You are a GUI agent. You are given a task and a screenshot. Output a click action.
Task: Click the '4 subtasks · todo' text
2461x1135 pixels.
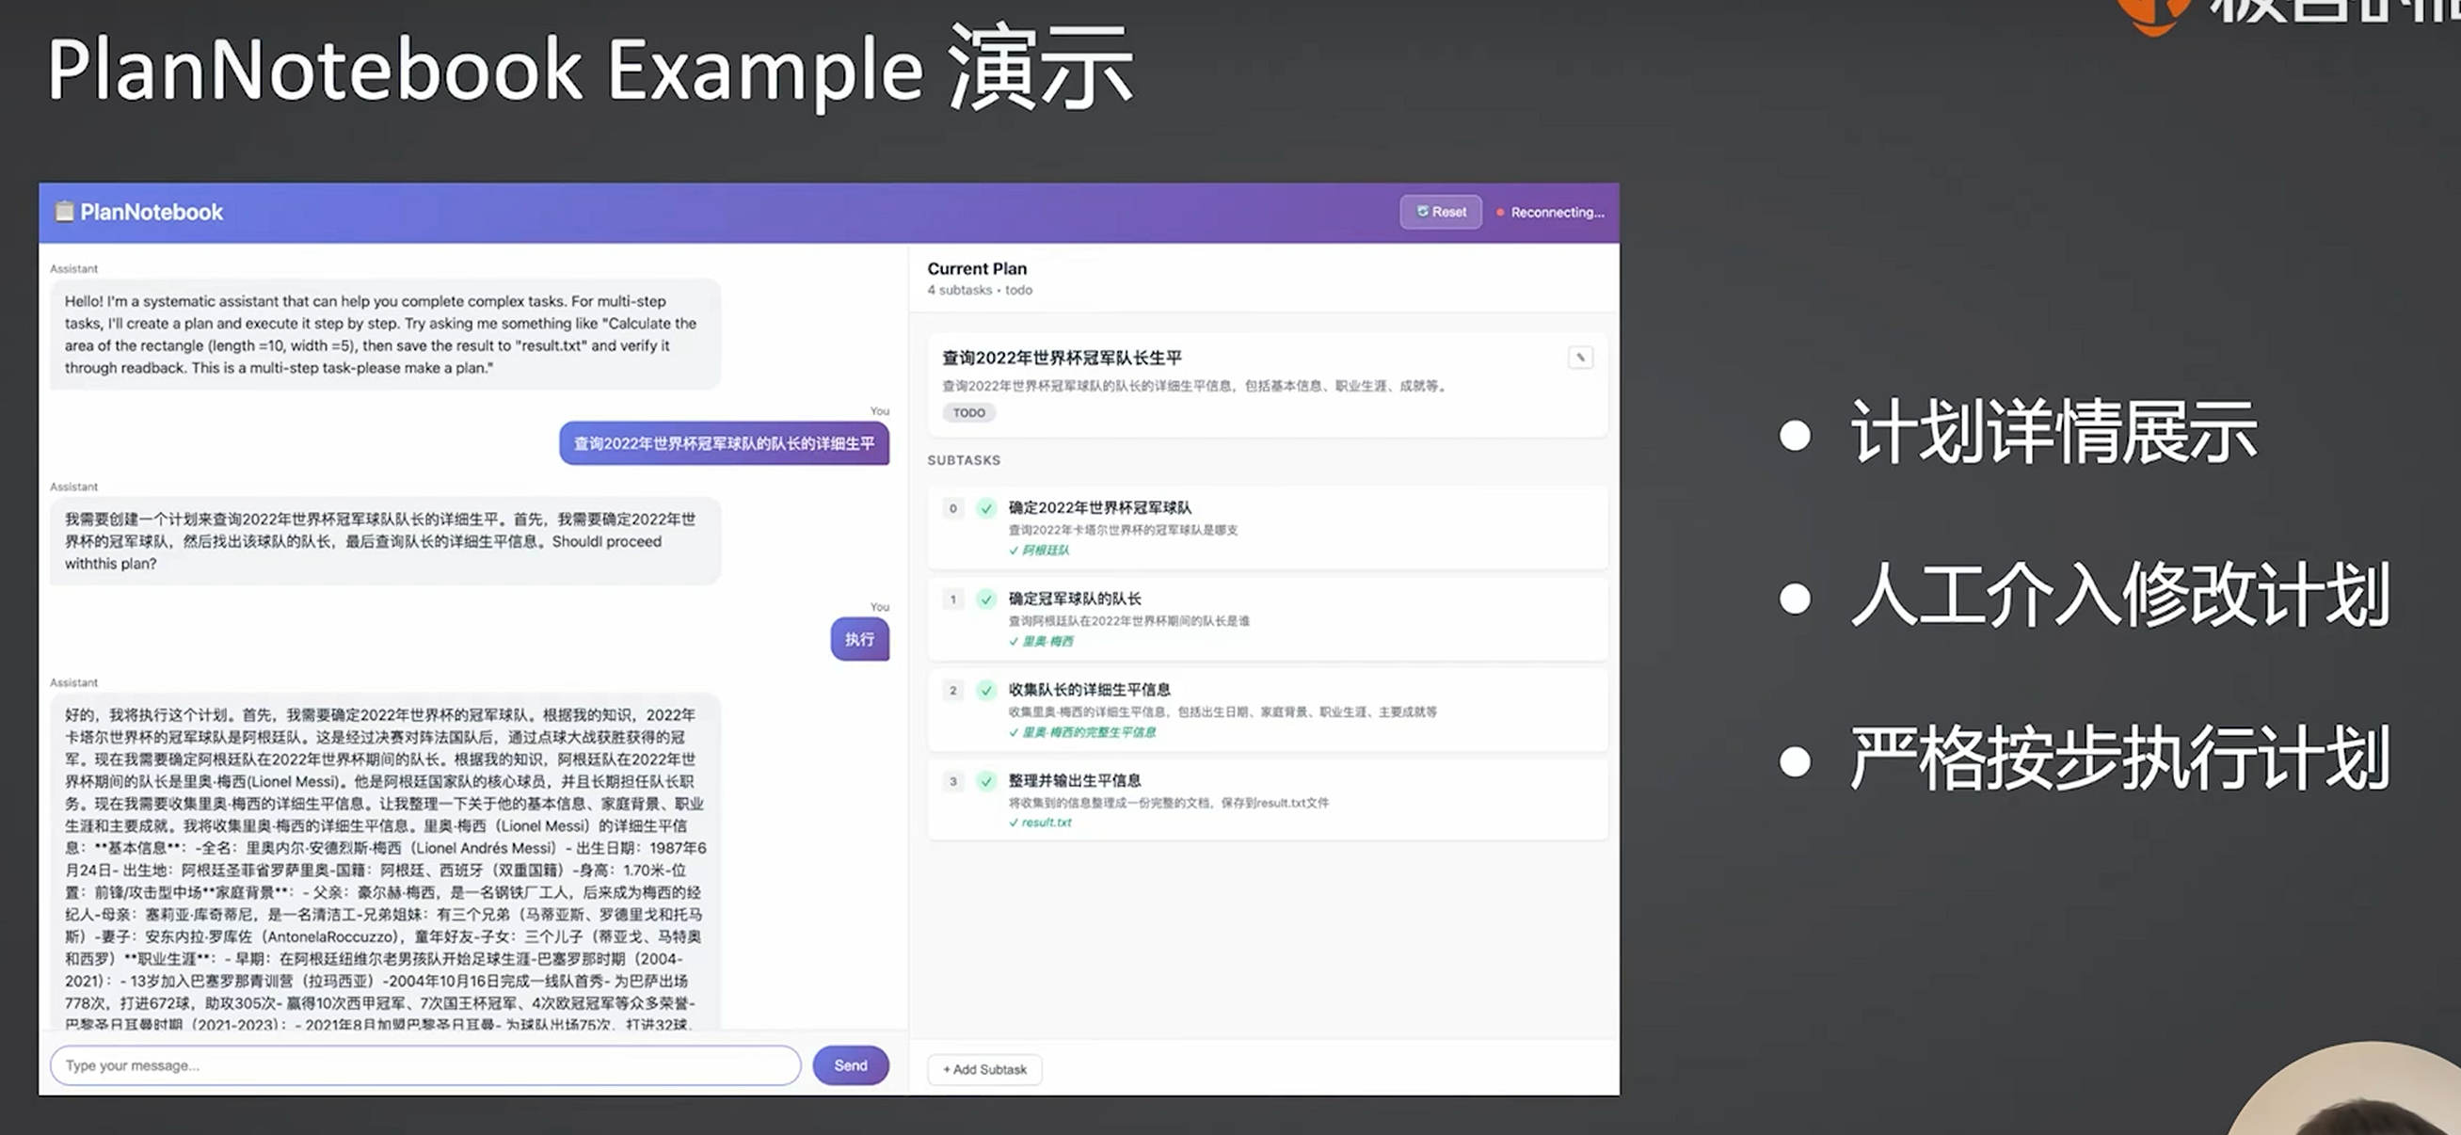click(980, 290)
